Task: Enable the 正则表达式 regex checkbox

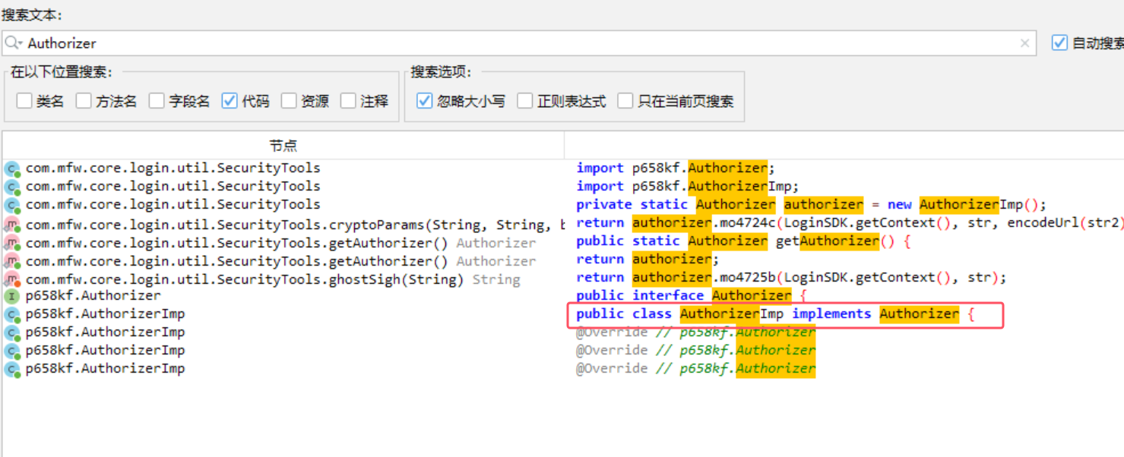Action: pyautogui.click(x=525, y=101)
